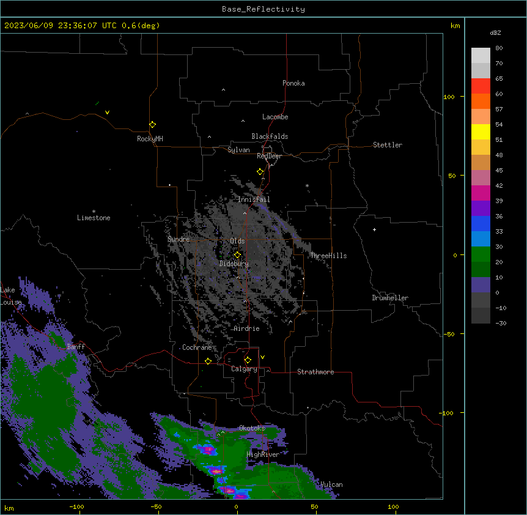Image resolution: width=527 pixels, height=515 pixels.
Task: Click the white caret marker west of Ponoka
Action: 223,90
